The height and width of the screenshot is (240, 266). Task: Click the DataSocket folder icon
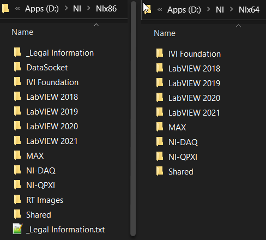(17, 67)
